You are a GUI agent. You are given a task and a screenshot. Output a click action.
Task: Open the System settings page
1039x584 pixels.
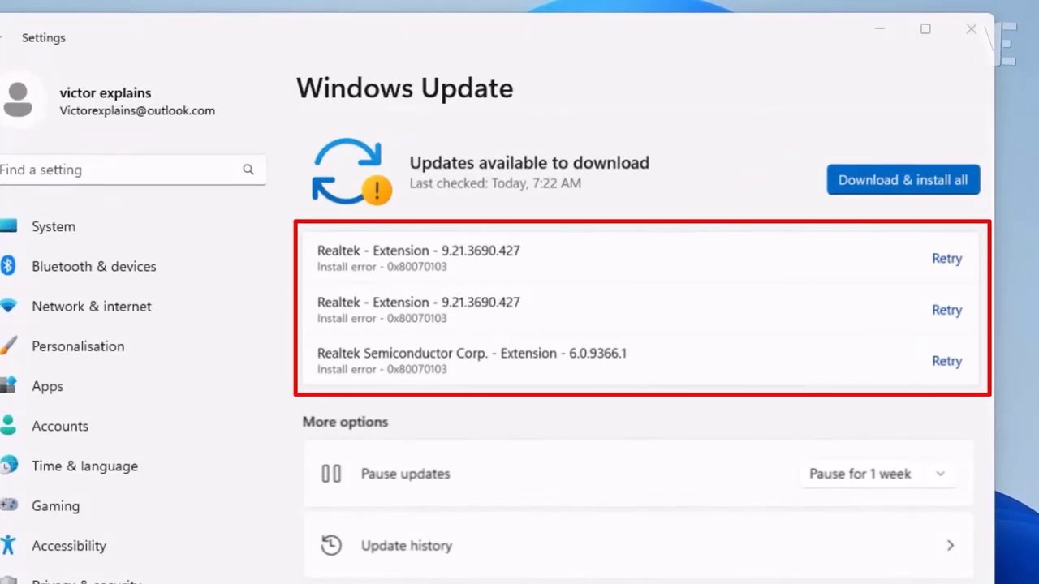pos(54,226)
